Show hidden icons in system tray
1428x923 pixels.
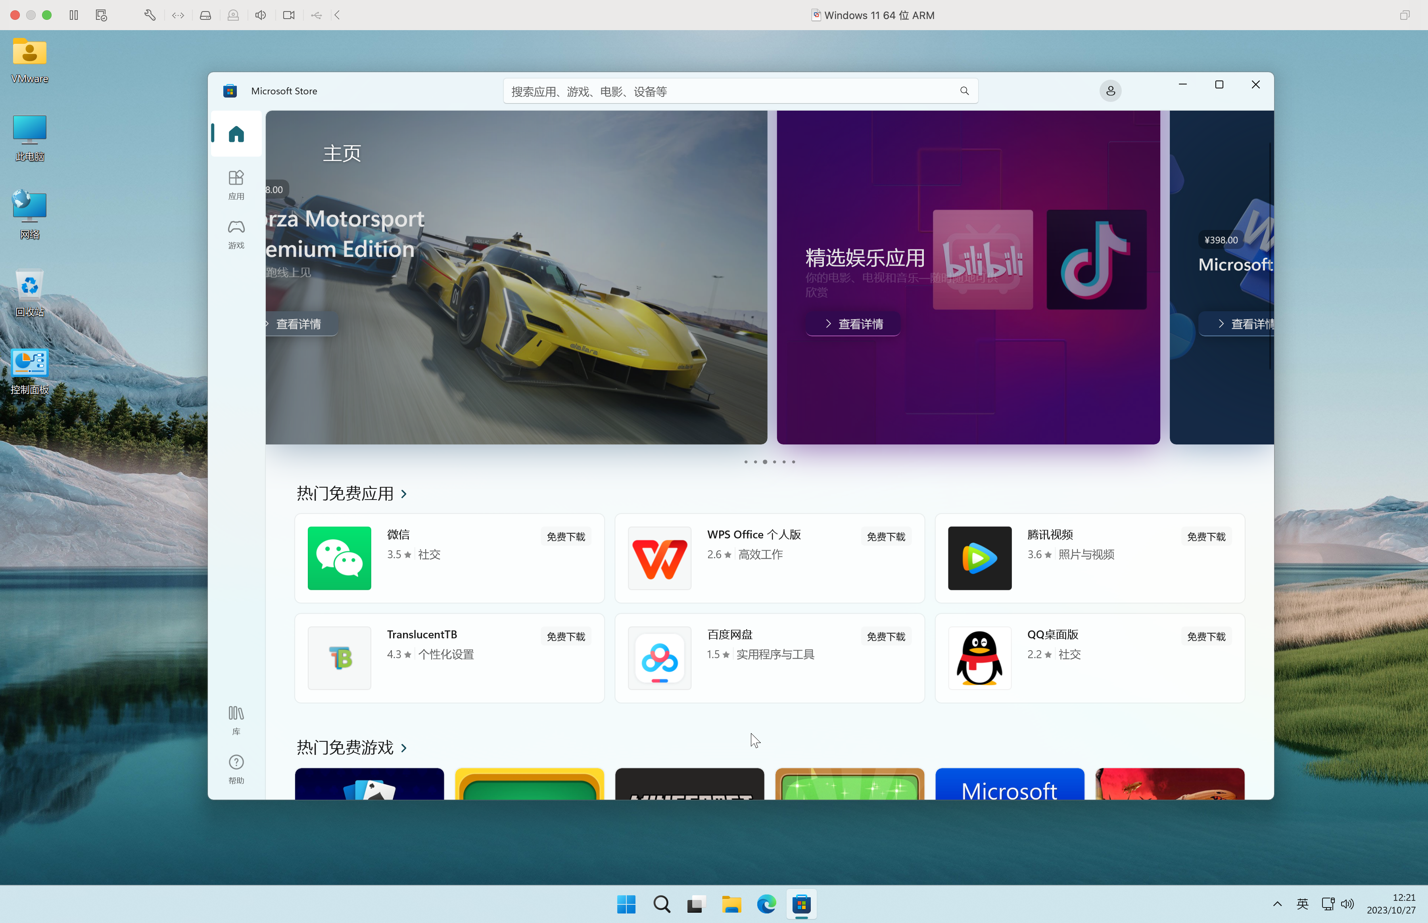click(1277, 904)
